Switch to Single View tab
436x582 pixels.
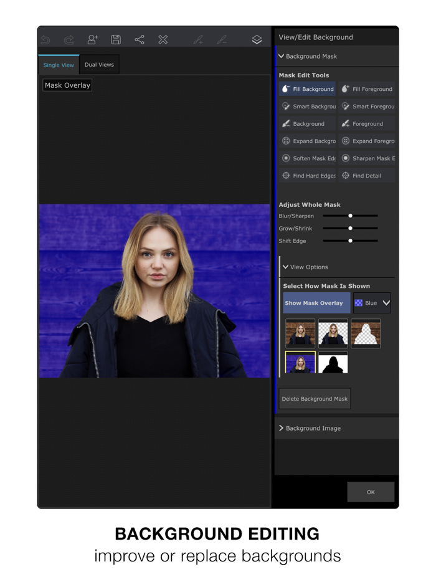[59, 65]
